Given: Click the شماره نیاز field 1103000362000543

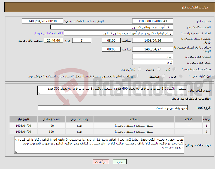Looking at the screenshot, I should (x=153, y=21).
